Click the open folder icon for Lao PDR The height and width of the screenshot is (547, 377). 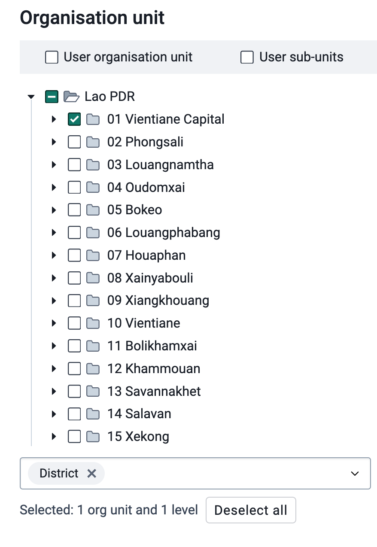tap(72, 97)
